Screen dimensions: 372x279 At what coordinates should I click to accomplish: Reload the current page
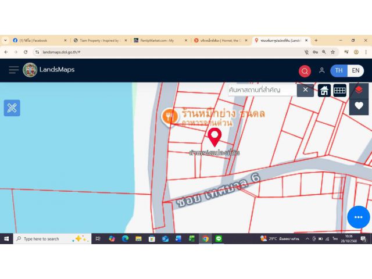(26, 52)
